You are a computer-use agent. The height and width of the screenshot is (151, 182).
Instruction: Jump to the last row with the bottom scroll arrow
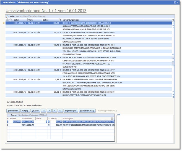point(173,97)
